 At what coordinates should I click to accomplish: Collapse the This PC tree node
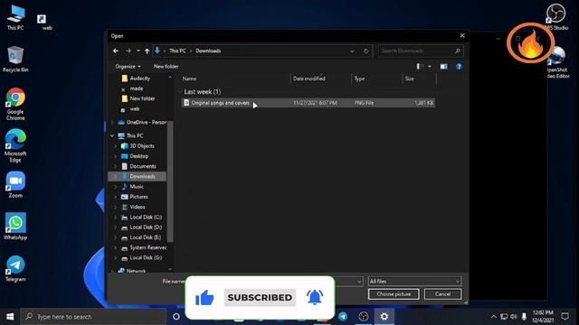coord(112,135)
